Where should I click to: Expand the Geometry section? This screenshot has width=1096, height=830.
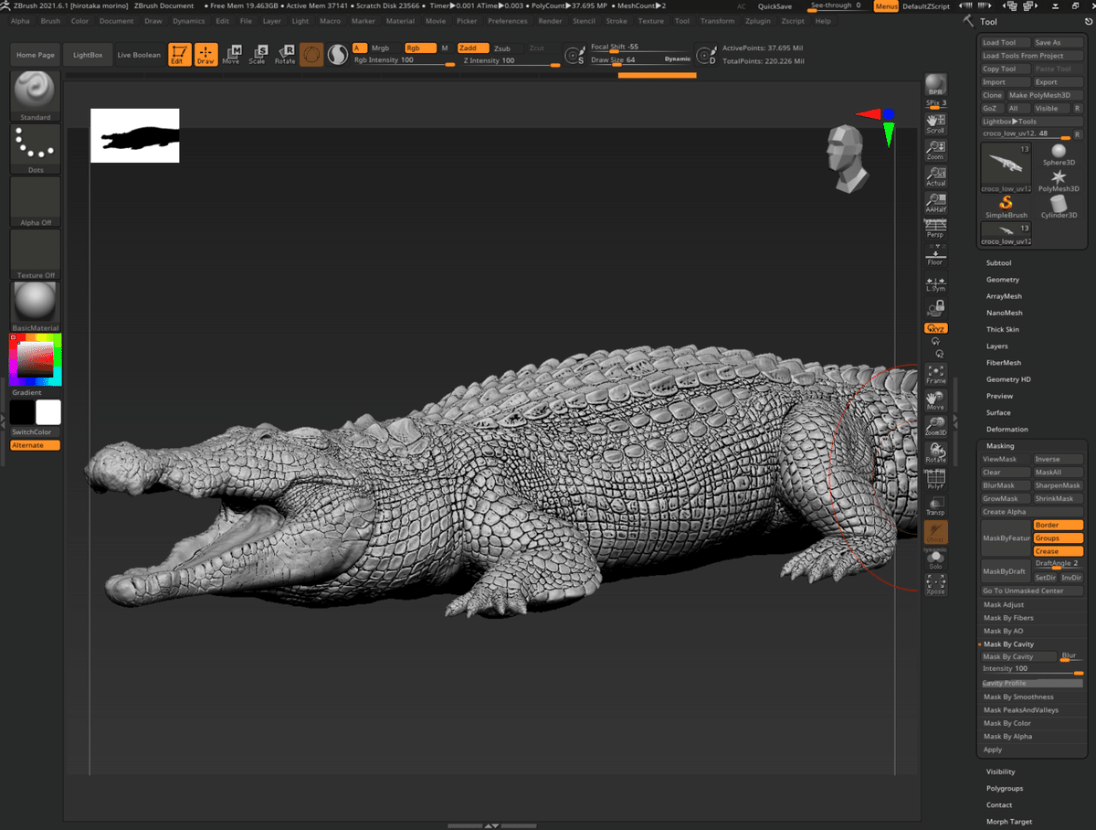tap(1002, 280)
